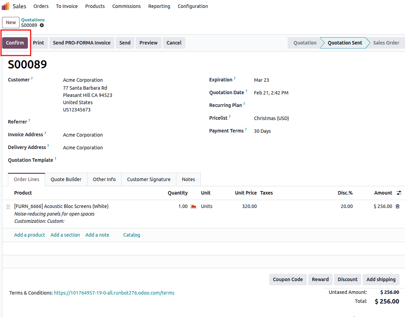This screenshot has width=405, height=317.
Task: Switch to the Other Info tab
Action: coord(104,179)
